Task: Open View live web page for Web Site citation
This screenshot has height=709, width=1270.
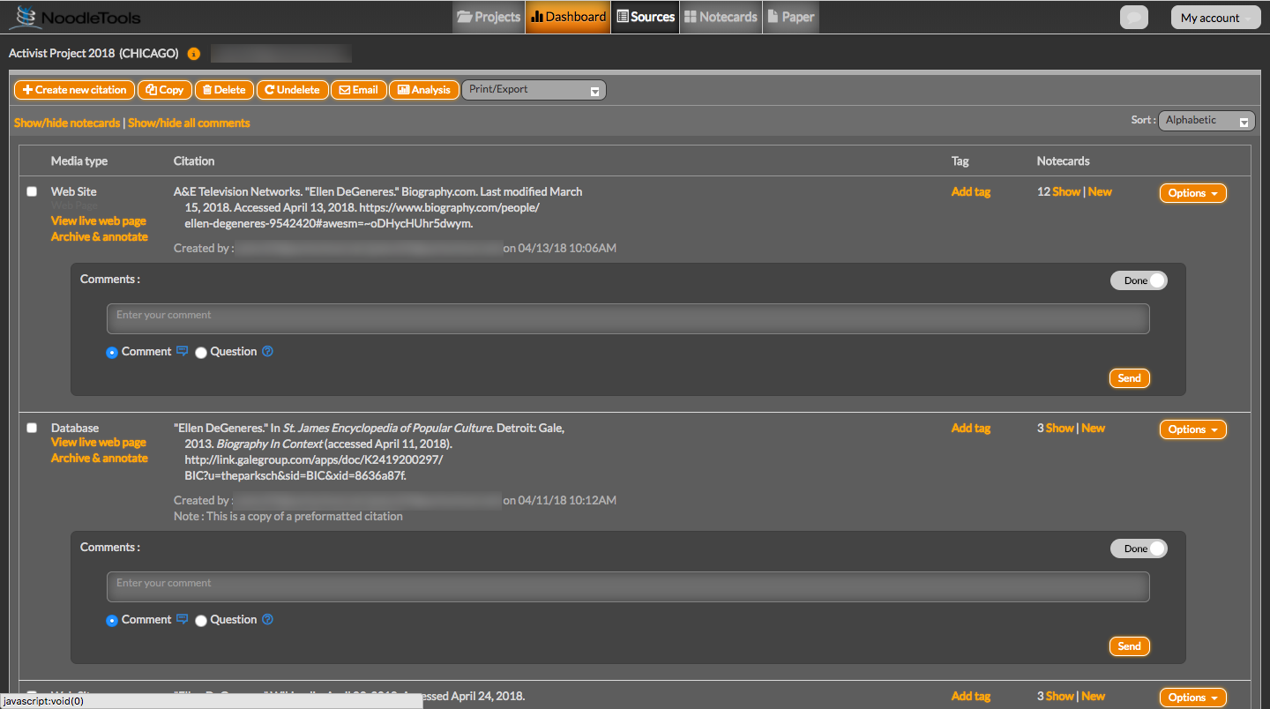Action: pyautogui.click(x=99, y=220)
